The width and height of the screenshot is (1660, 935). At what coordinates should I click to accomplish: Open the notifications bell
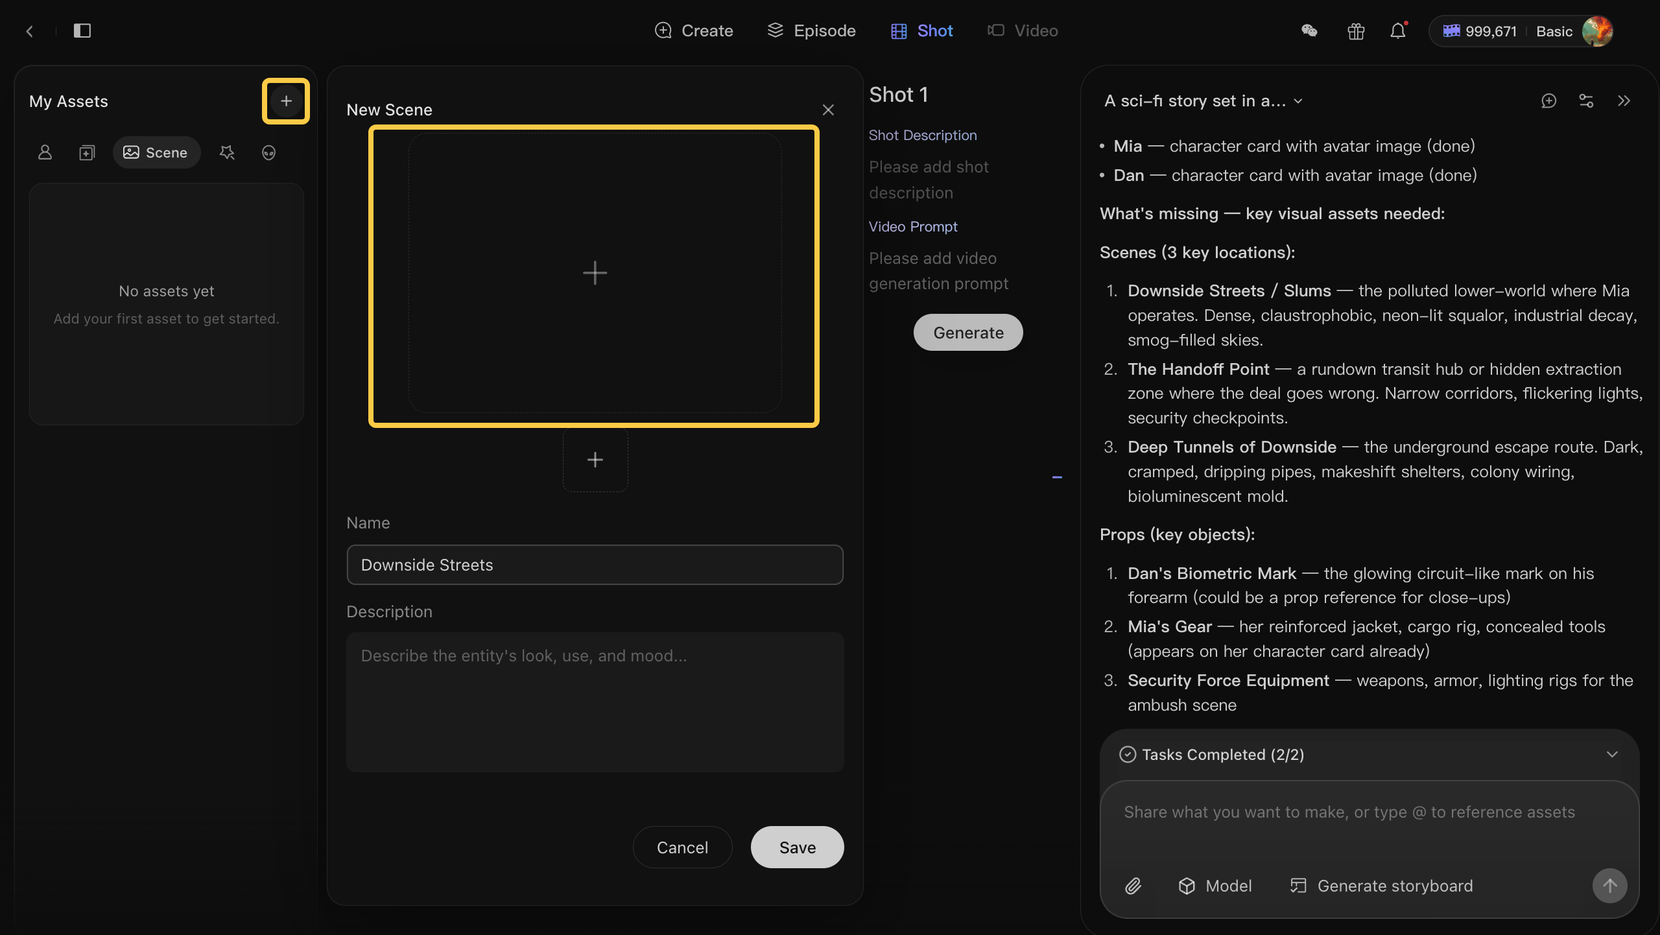[x=1398, y=30]
